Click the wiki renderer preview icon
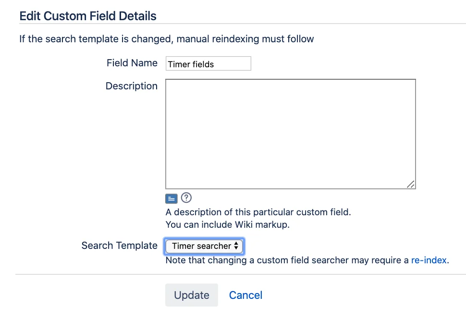Screen dimensions: 466x320 point(171,198)
